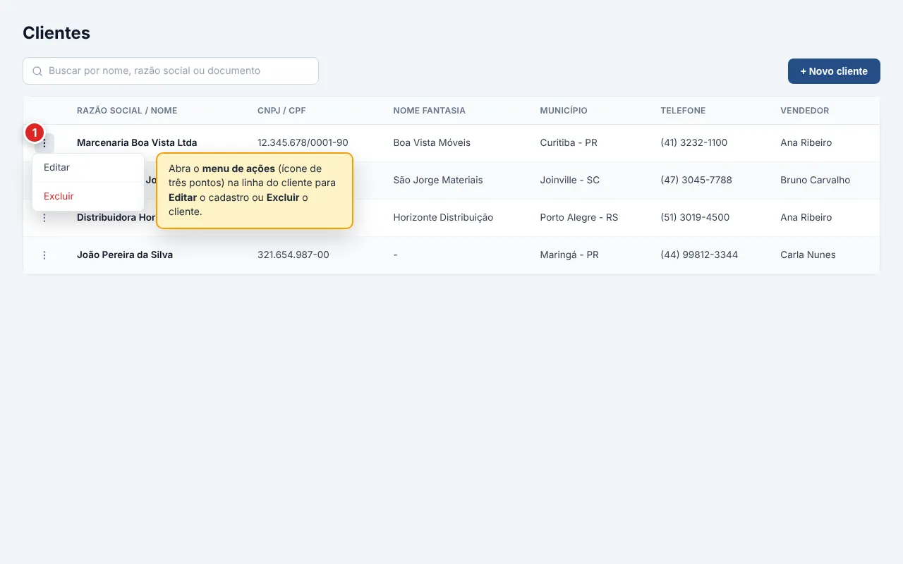Click the Vendedor column header
The height and width of the screenshot is (564, 903).
804,111
